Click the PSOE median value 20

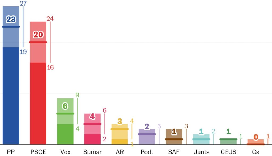click(x=38, y=35)
